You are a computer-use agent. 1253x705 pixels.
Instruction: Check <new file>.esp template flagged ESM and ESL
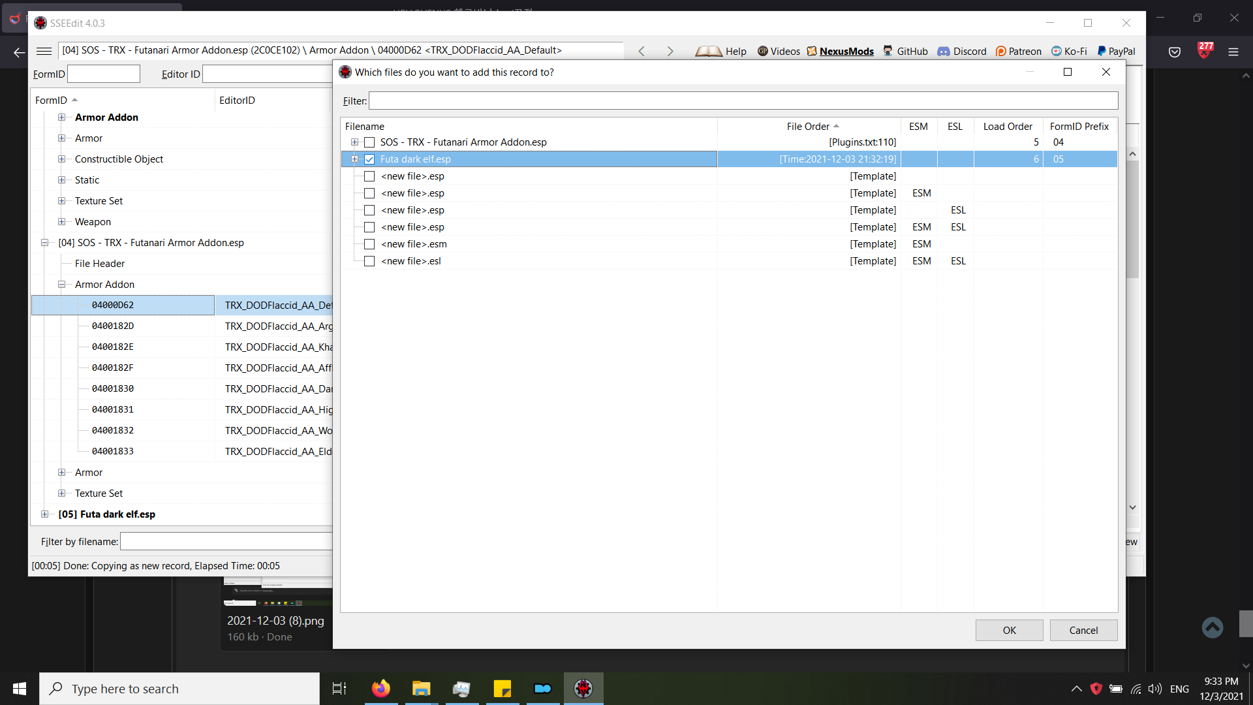tap(369, 227)
